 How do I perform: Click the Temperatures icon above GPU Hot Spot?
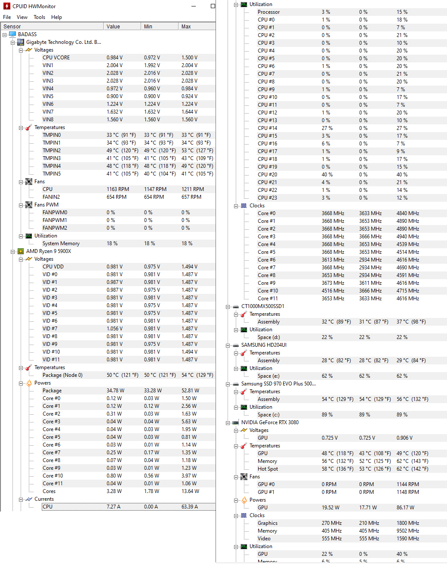pos(244,446)
